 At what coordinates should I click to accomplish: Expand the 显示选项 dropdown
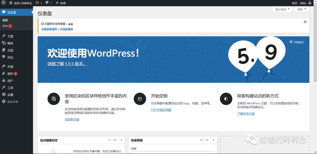282,9
